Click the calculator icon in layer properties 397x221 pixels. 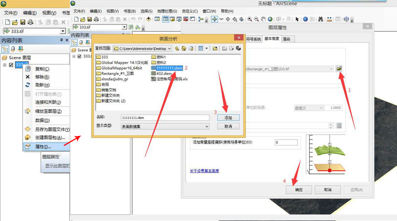(339, 126)
